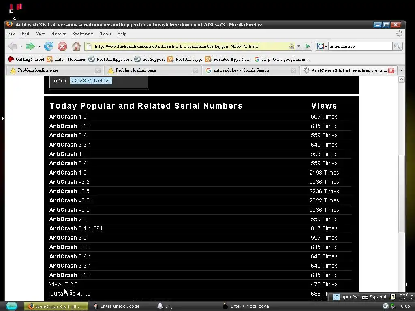Image resolution: width=415 pixels, height=311 pixels.
Task: Click the highlighted serial number 9203875154021
Action: pos(91,81)
